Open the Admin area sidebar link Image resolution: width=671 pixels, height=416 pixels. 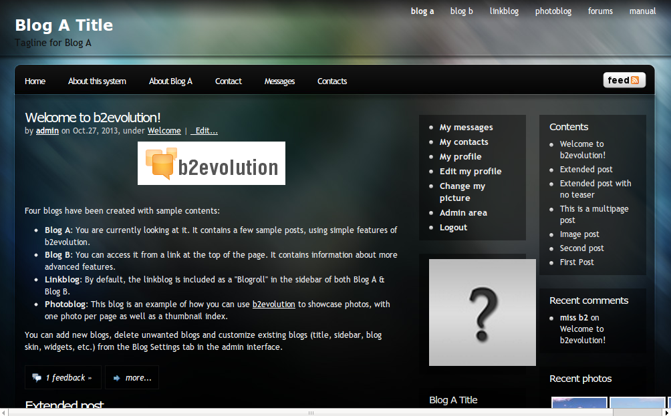point(463,212)
